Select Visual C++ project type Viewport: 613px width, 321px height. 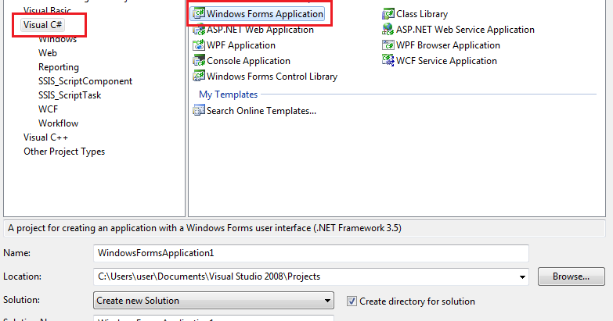(x=45, y=137)
